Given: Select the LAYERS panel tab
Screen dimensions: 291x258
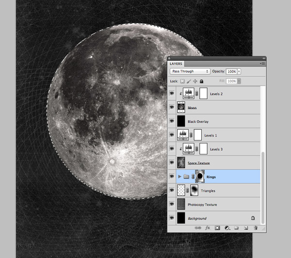Looking at the screenshot, I should 176,63.
